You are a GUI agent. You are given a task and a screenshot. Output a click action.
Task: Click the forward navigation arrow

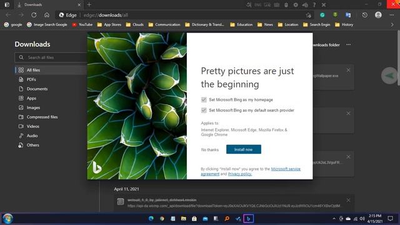tap(21, 15)
